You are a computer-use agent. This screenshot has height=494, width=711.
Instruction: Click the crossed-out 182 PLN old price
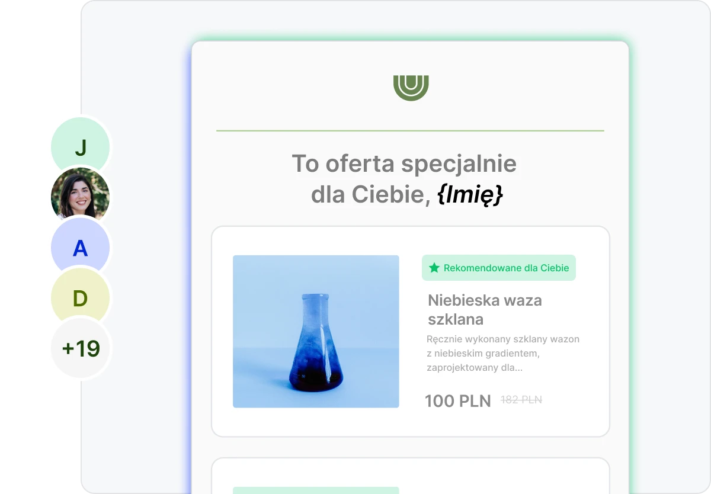521,400
